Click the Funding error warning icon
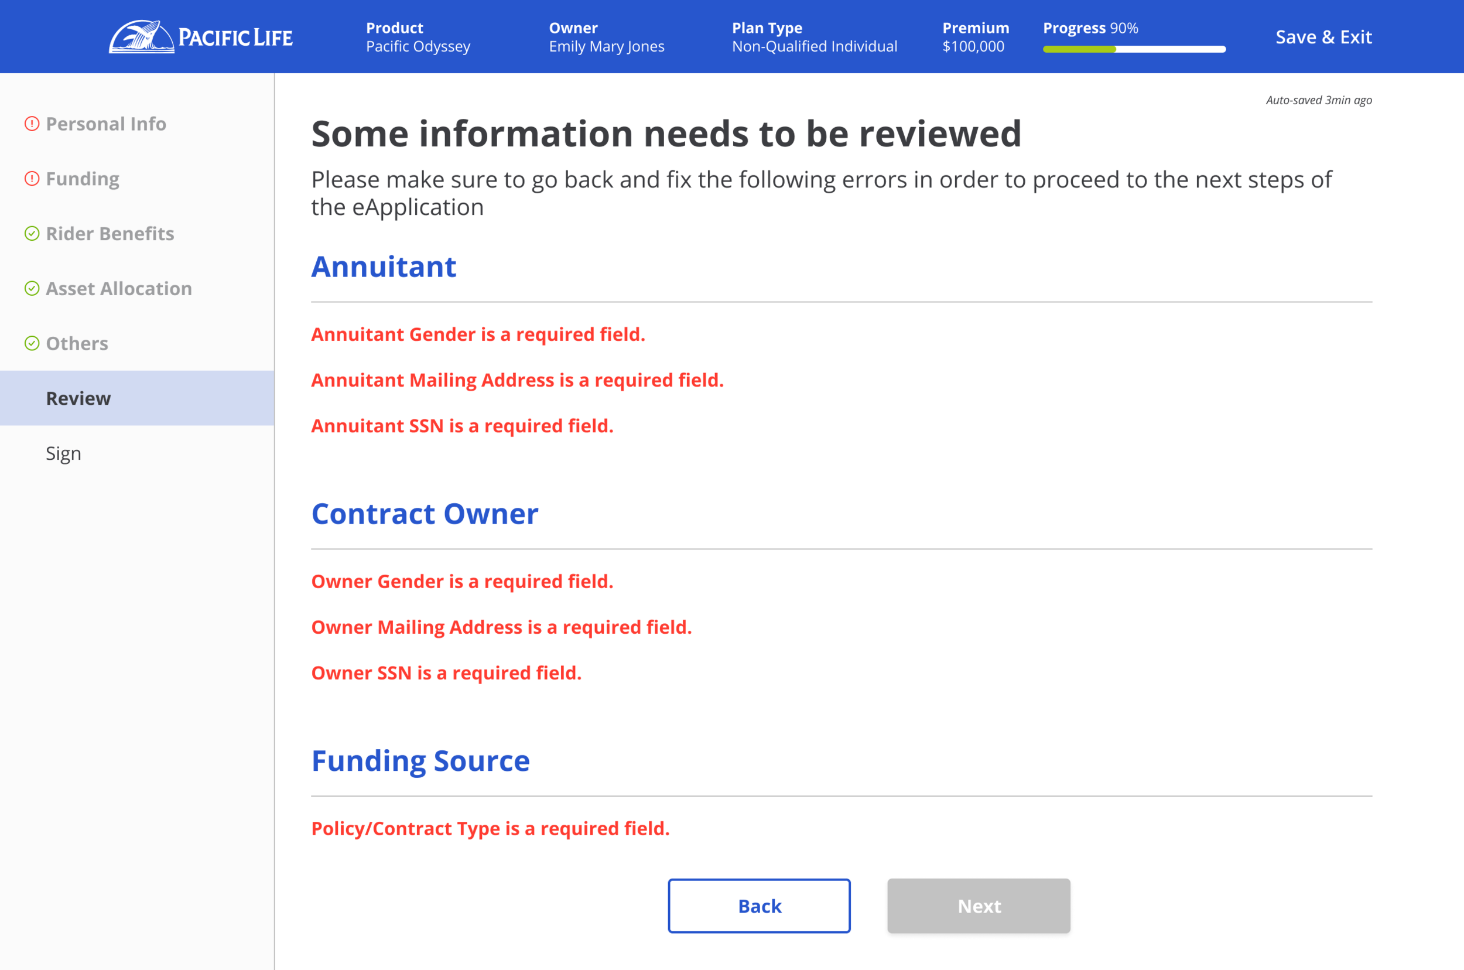The width and height of the screenshot is (1464, 970). 32,179
